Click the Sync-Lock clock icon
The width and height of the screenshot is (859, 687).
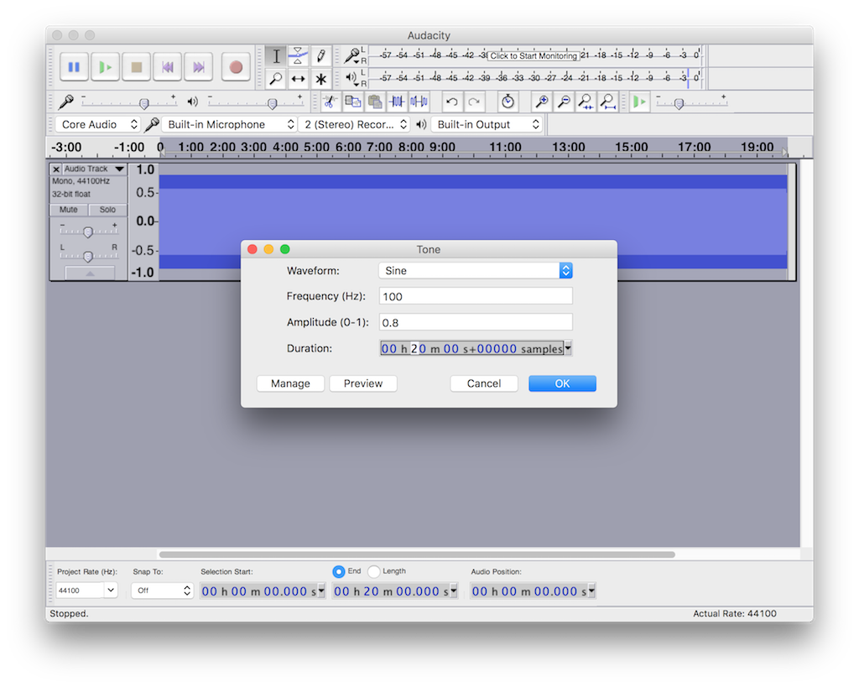tap(508, 101)
